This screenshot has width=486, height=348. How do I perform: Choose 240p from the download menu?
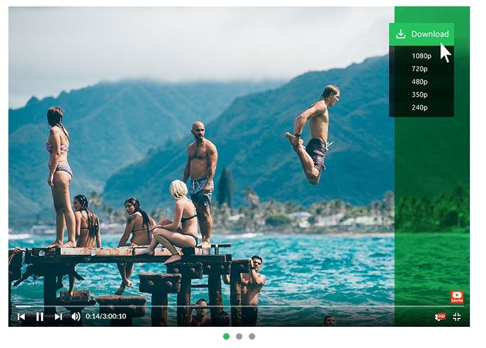[421, 108]
